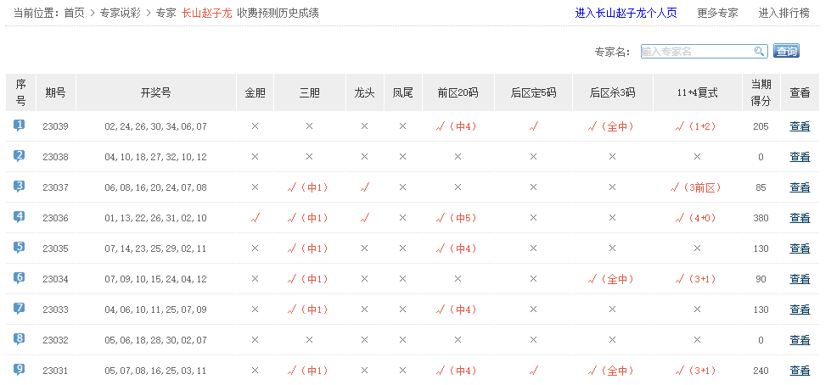This screenshot has width=831, height=385.
Task: Click rank badge number 7 icon
Action: pos(20,309)
